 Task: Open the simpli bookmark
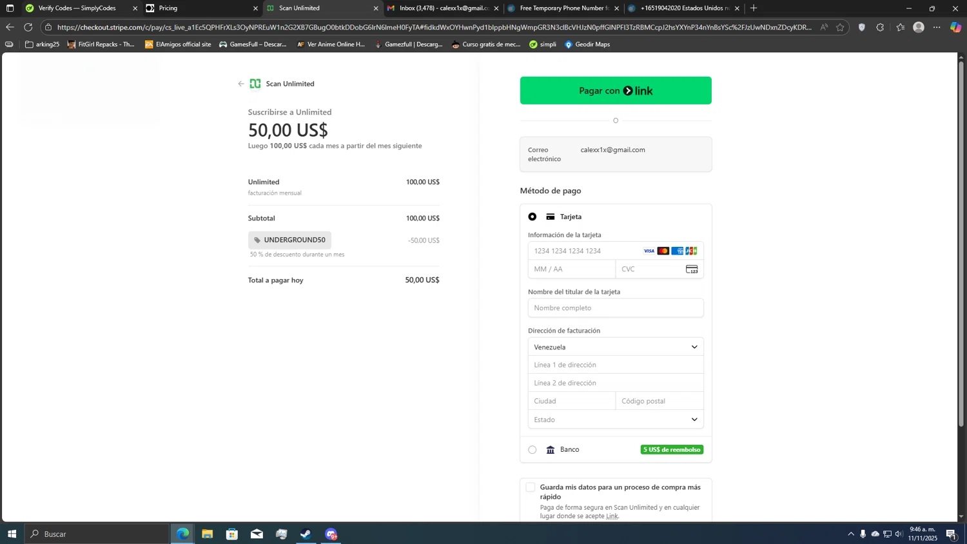543,44
